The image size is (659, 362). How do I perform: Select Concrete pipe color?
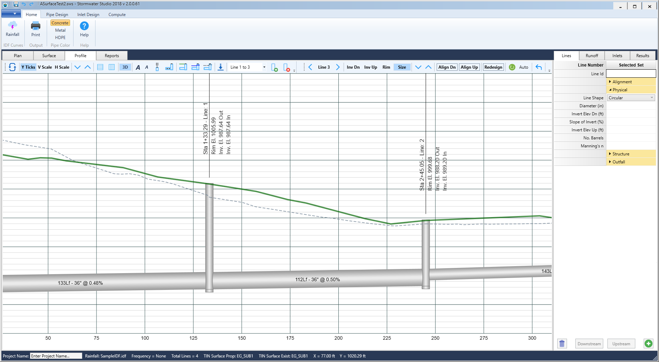[60, 23]
